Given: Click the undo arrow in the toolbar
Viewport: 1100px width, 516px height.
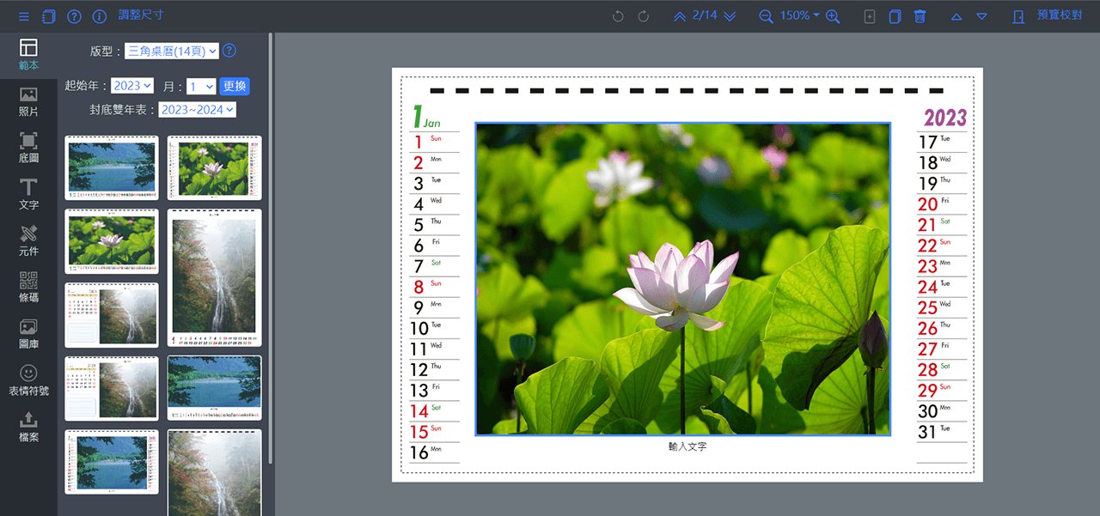Looking at the screenshot, I should tap(617, 15).
